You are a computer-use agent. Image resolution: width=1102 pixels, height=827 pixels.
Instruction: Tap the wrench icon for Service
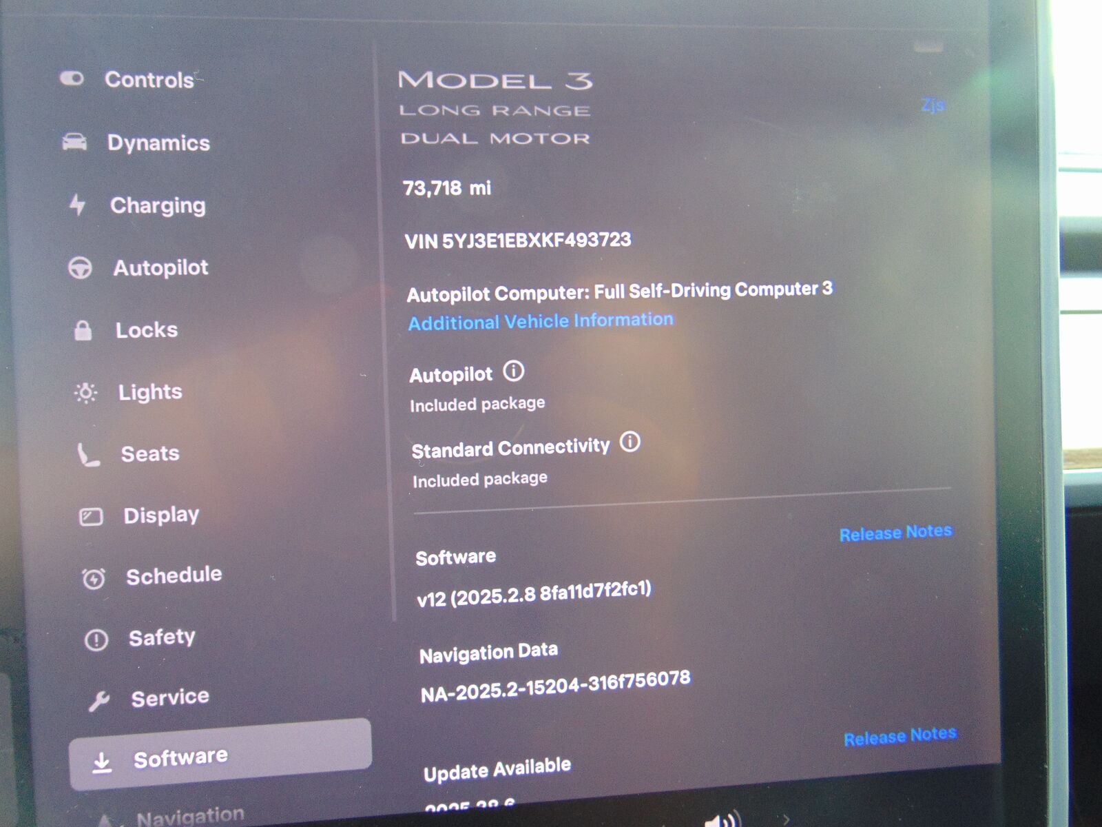tap(99, 700)
